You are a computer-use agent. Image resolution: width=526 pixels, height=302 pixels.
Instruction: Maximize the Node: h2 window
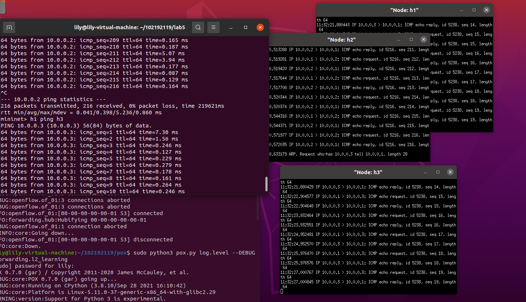click(411, 39)
